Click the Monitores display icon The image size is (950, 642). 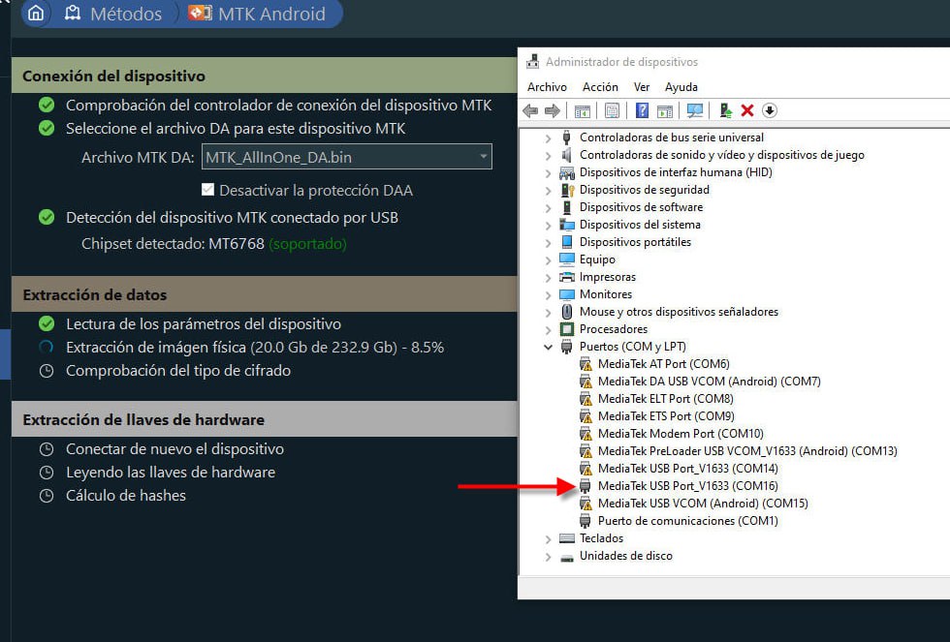point(567,294)
